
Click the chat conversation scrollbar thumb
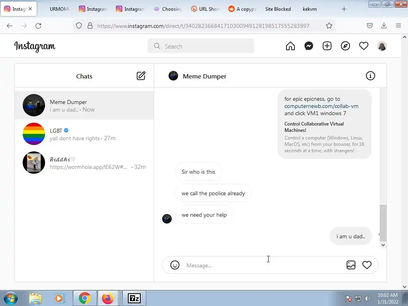383,223
